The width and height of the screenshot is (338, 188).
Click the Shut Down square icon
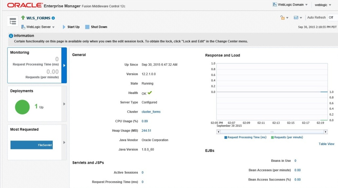pos(87,27)
